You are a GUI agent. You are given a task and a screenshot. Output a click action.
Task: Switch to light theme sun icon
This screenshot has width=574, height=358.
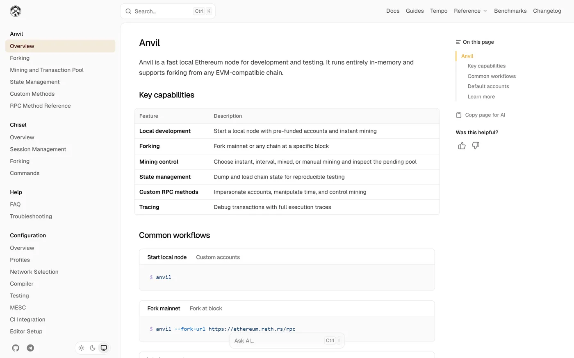(82, 348)
